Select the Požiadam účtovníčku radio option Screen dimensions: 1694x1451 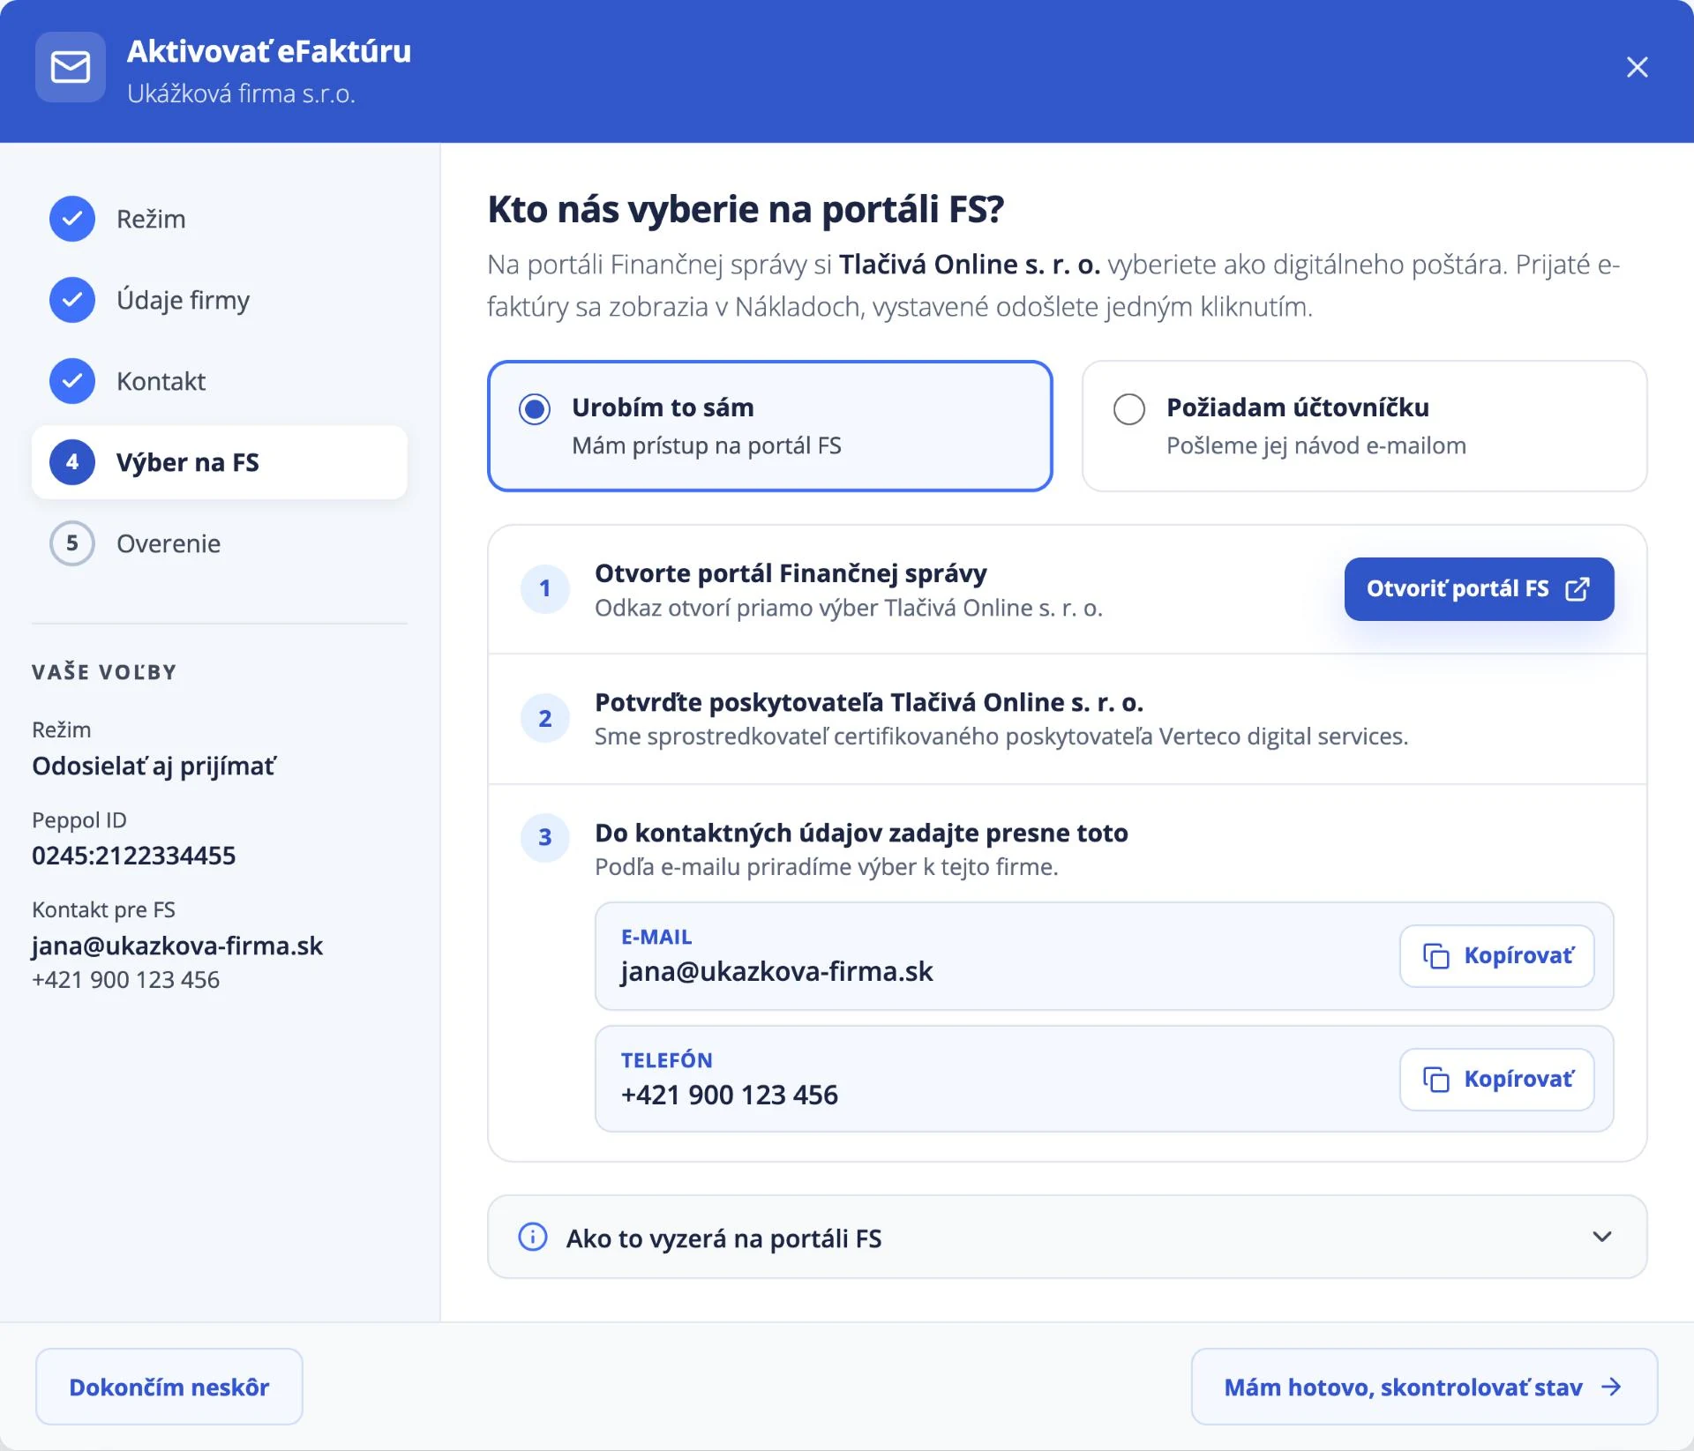click(x=1365, y=426)
